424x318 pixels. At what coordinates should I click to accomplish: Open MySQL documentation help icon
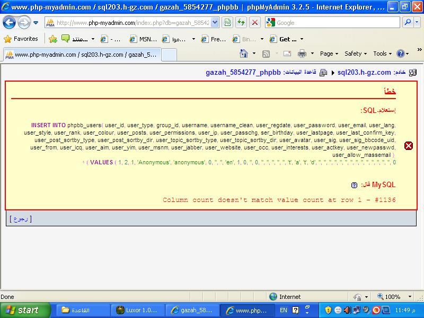pos(354,185)
